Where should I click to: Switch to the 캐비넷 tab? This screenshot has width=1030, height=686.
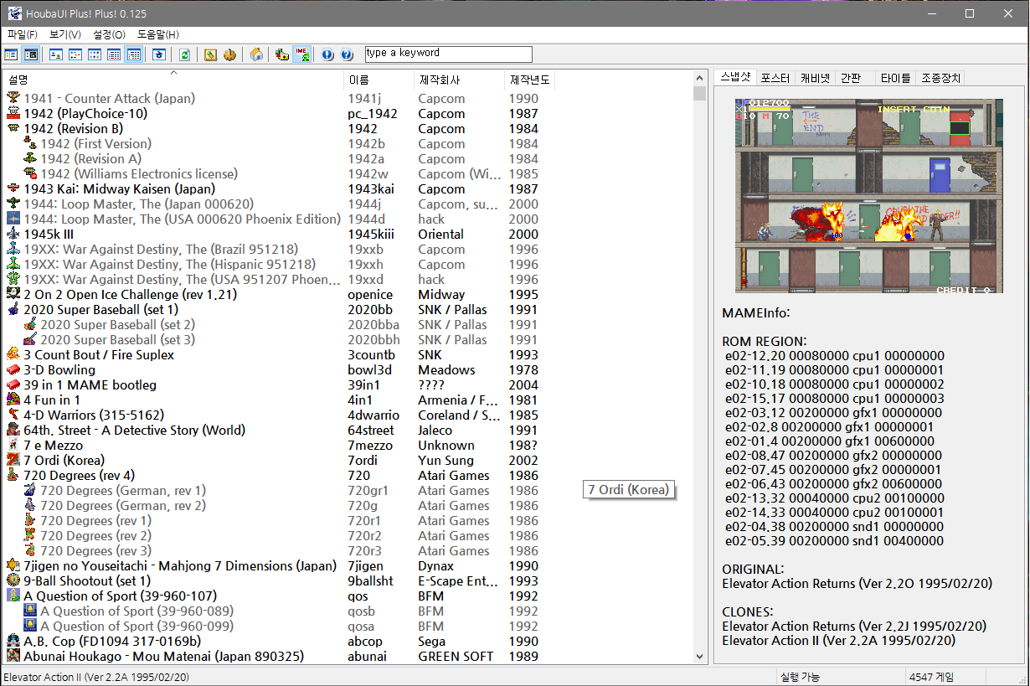pos(815,78)
